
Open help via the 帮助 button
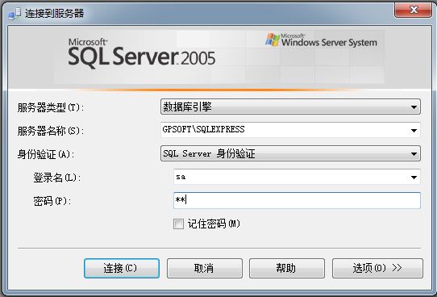pos(287,268)
